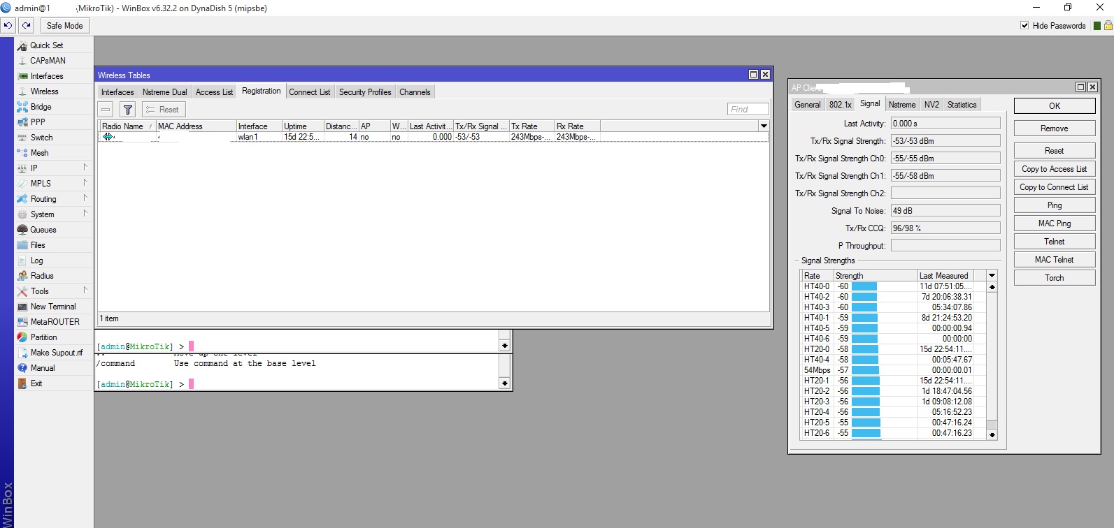Click the Copy to Access List button

pyautogui.click(x=1054, y=169)
